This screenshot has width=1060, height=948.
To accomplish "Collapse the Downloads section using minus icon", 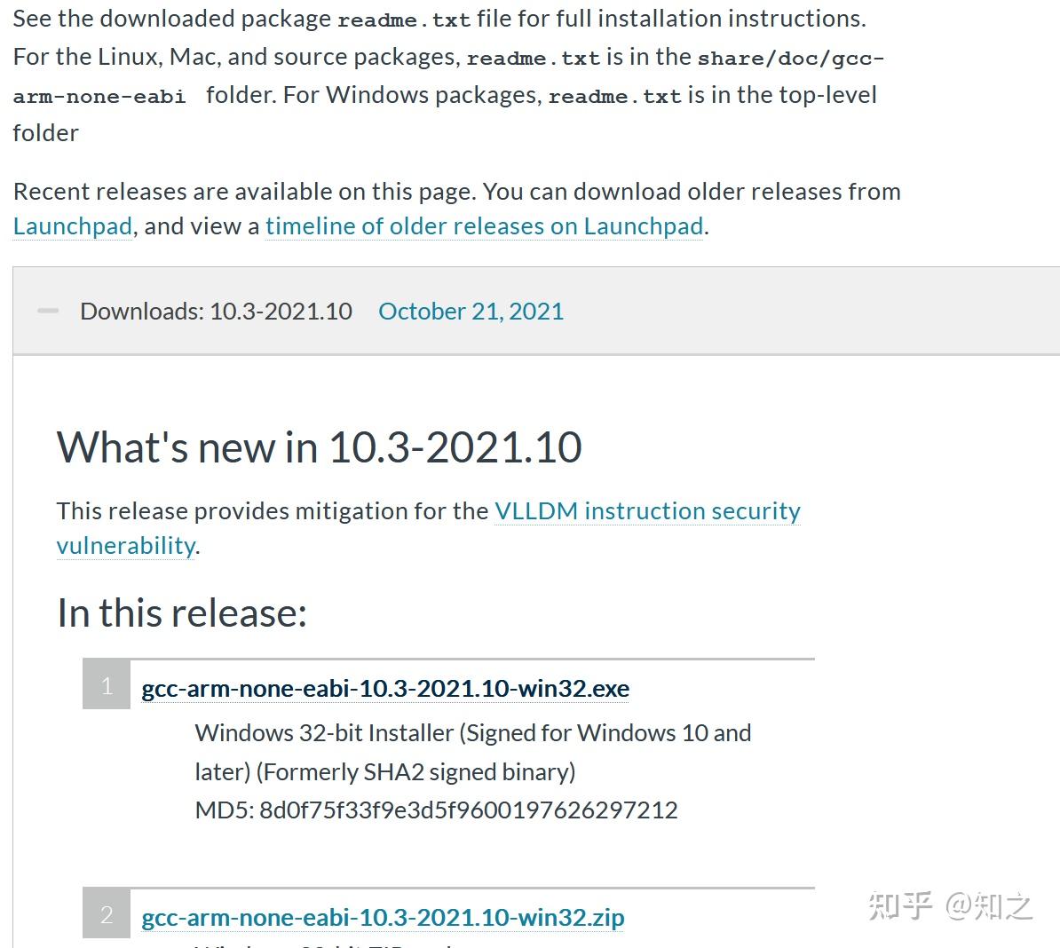I will coord(48,311).
